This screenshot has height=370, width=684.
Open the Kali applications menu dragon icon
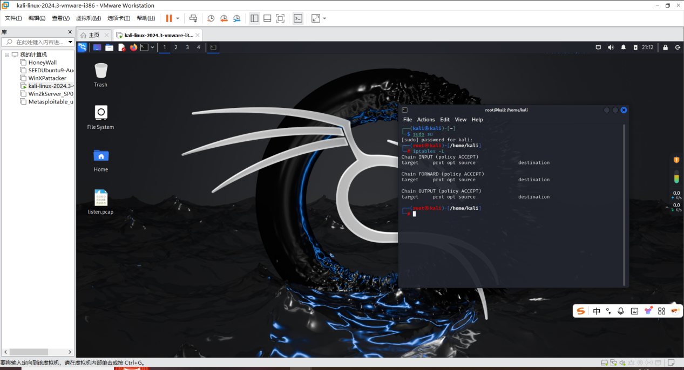point(83,47)
